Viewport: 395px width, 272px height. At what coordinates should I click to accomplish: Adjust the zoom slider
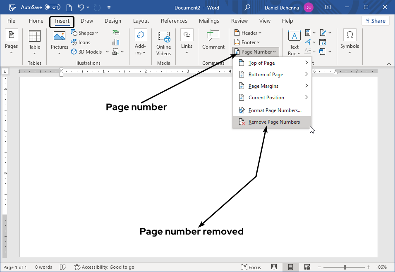[345, 267]
